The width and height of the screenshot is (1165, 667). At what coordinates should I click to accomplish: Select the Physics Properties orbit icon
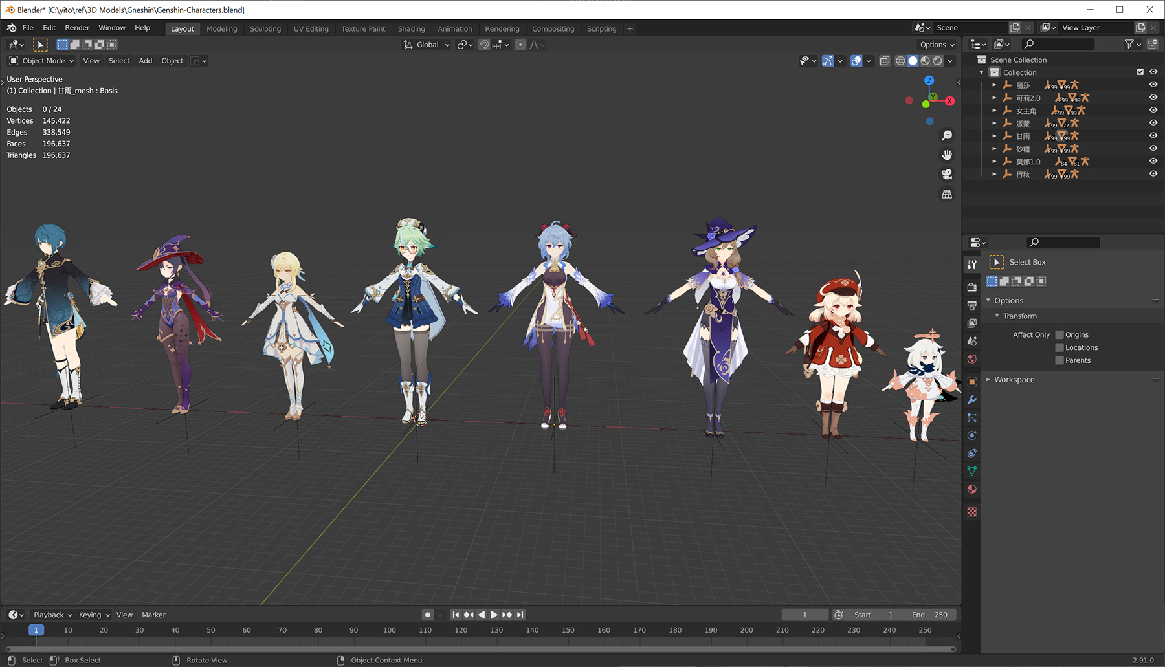972,435
